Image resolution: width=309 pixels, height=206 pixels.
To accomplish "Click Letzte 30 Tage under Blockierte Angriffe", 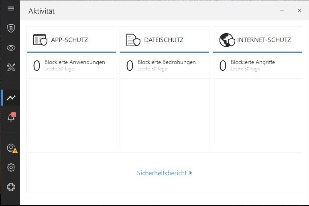I will tap(245, 69).
